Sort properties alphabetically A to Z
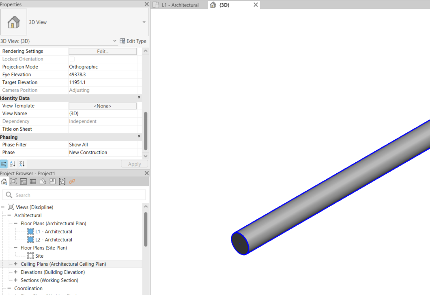 pyautogui.click(x=13, y=164)
